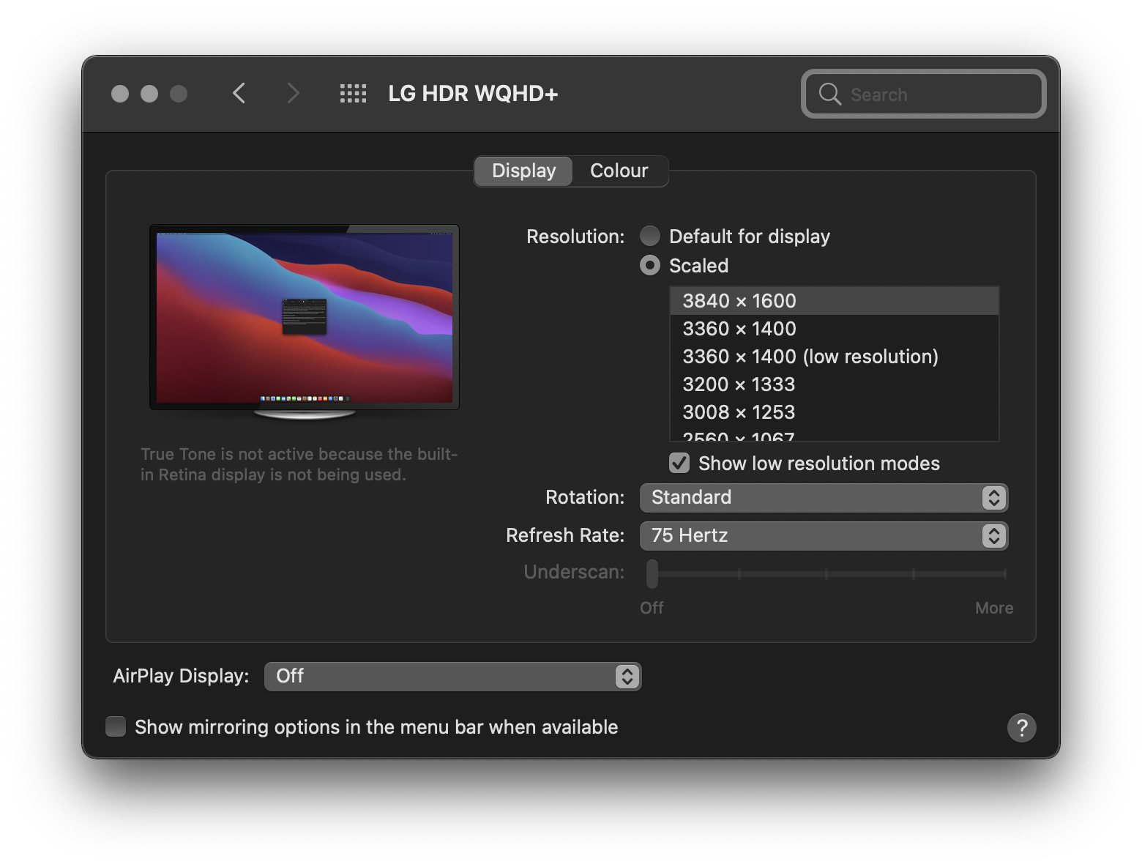Switch to the Display tab
This screenshot has height=867, width=1142.
(x=523, y=171)
